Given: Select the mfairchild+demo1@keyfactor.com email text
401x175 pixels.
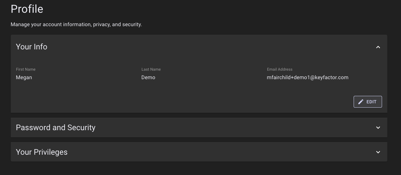Looking at the screenshot, I should [307, 78].
